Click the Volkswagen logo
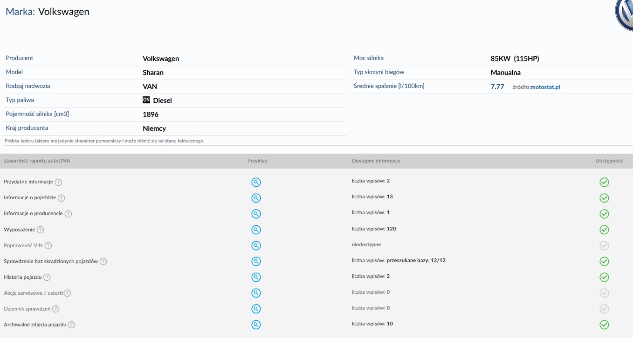The width and height of the screenshot is (633, 338). [x=625, y=15]
